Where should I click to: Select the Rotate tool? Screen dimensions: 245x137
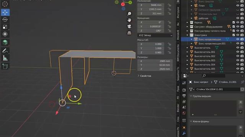pyautogui.click(x=5, y=19)
